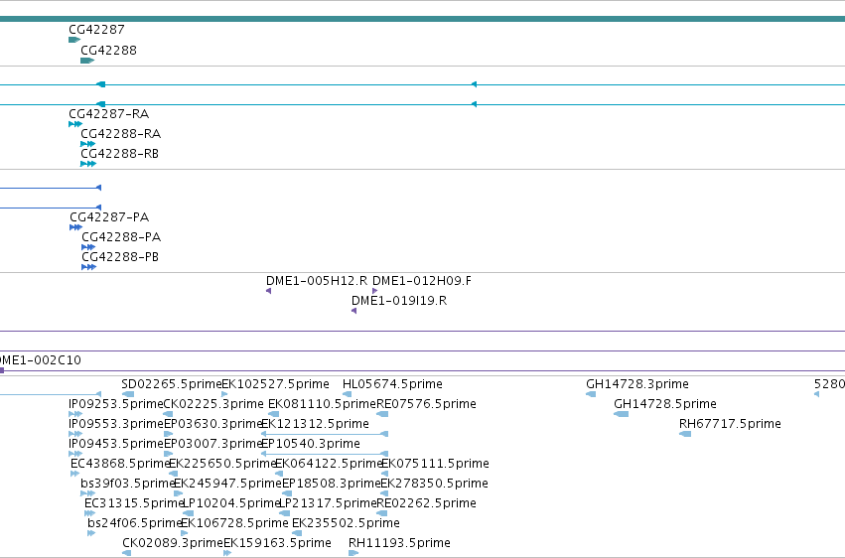Click the IP09553.3prime EST
The image size is (845, 558).
click(x=116, y=424)
